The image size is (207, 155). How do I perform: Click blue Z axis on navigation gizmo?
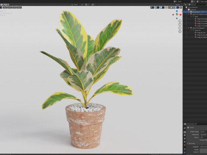click(177, 11)
